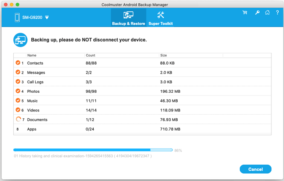The height and width of the screenshot is (181, 284).
Task: Click the 'Backing up, please do NOT disconnect' heading
Action: click(x=89, y=40)
